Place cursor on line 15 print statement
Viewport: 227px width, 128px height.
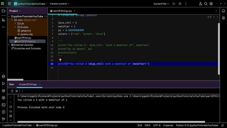(104, 64)
